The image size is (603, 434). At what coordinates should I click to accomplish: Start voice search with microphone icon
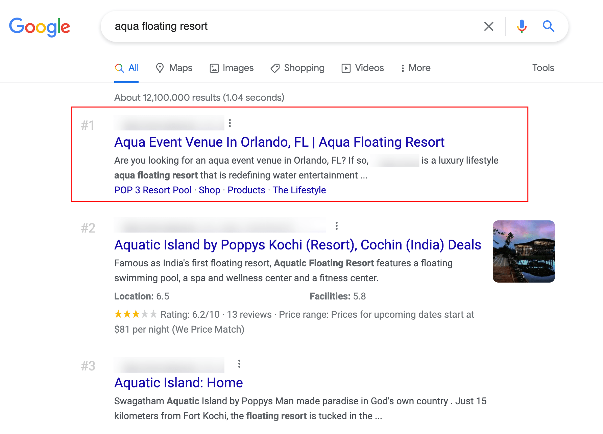(x=522, y=26)
